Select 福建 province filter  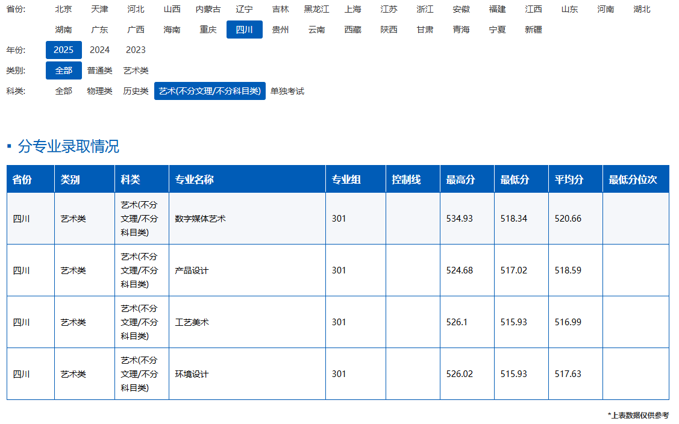[498, 9]
